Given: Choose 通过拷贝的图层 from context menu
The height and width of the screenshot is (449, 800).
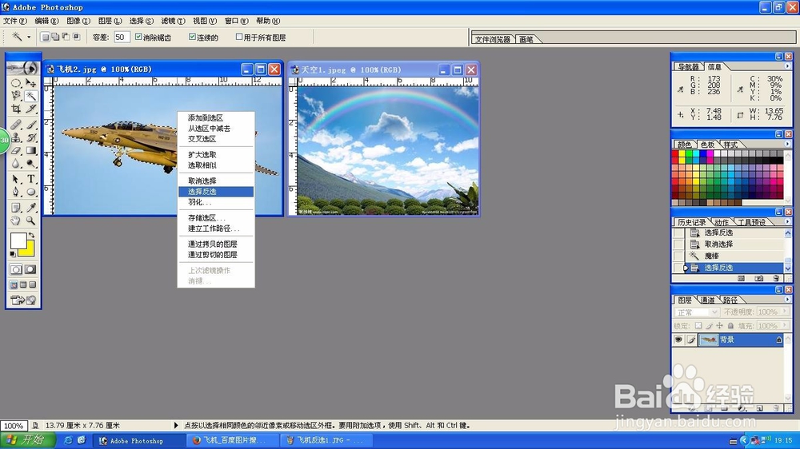Looking at the screenshot, I should click(216, 244).
